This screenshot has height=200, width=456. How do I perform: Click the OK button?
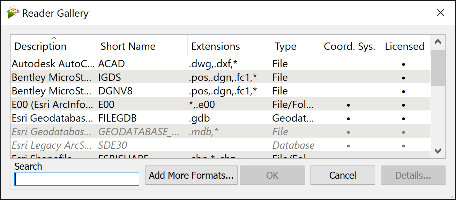272,175
